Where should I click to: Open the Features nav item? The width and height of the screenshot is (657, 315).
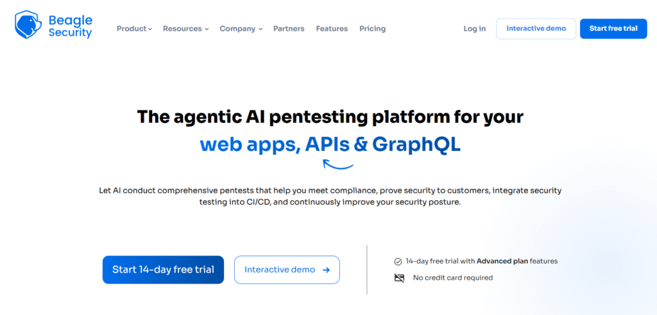tap(332, 29)
